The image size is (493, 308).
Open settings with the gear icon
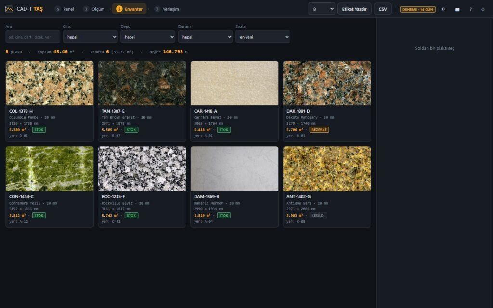coord(483,9)
